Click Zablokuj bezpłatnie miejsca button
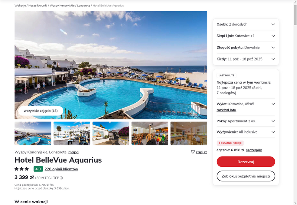Image resolution: width=297 pixels, height=205 pixels. tap(246, 176)
